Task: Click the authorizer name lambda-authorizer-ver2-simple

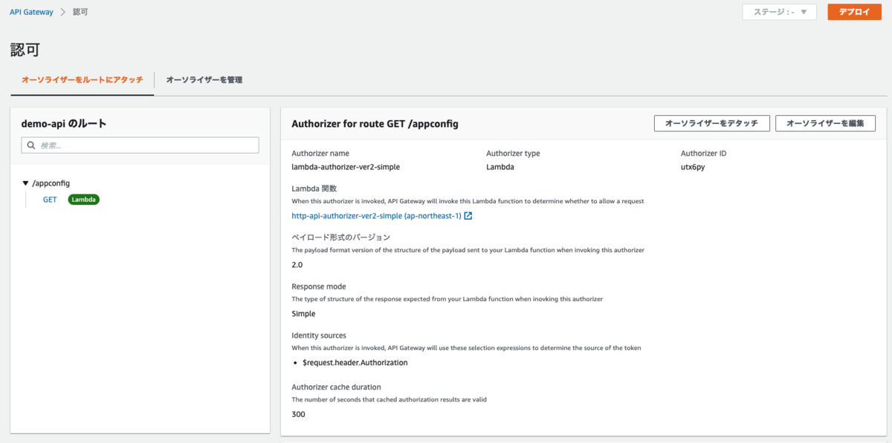Action: click(346, 167)
